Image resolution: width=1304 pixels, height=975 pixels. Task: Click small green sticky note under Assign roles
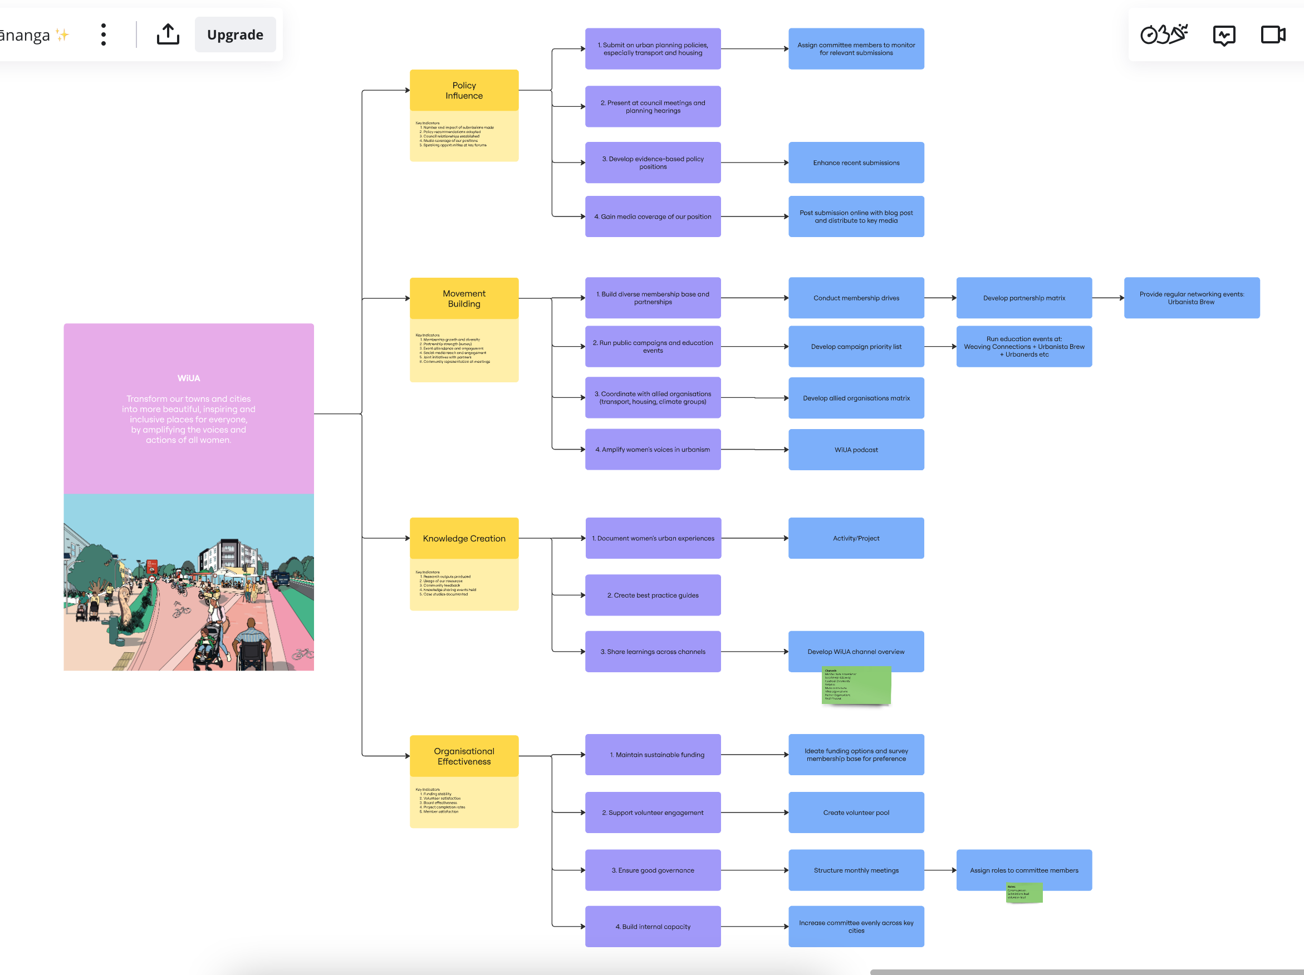coord(1024,894)
